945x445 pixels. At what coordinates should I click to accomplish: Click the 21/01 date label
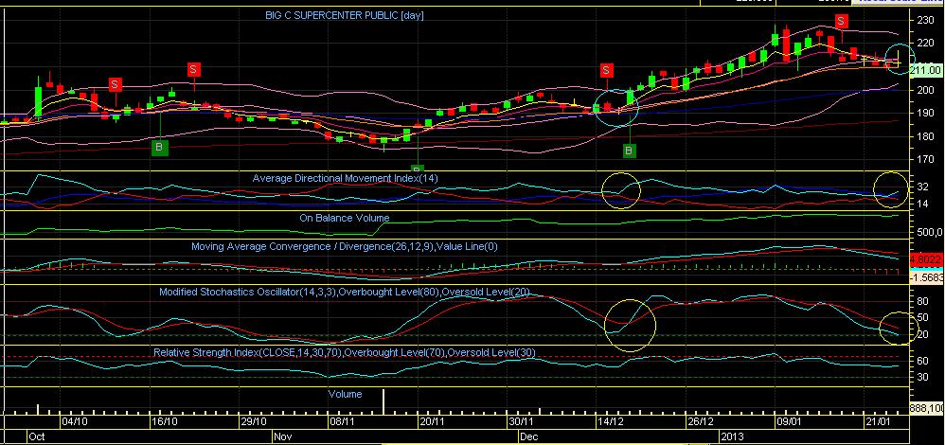point(878,421)
